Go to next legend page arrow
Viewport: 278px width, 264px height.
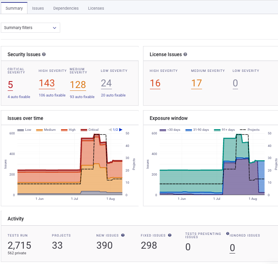(x=121, y=130)
